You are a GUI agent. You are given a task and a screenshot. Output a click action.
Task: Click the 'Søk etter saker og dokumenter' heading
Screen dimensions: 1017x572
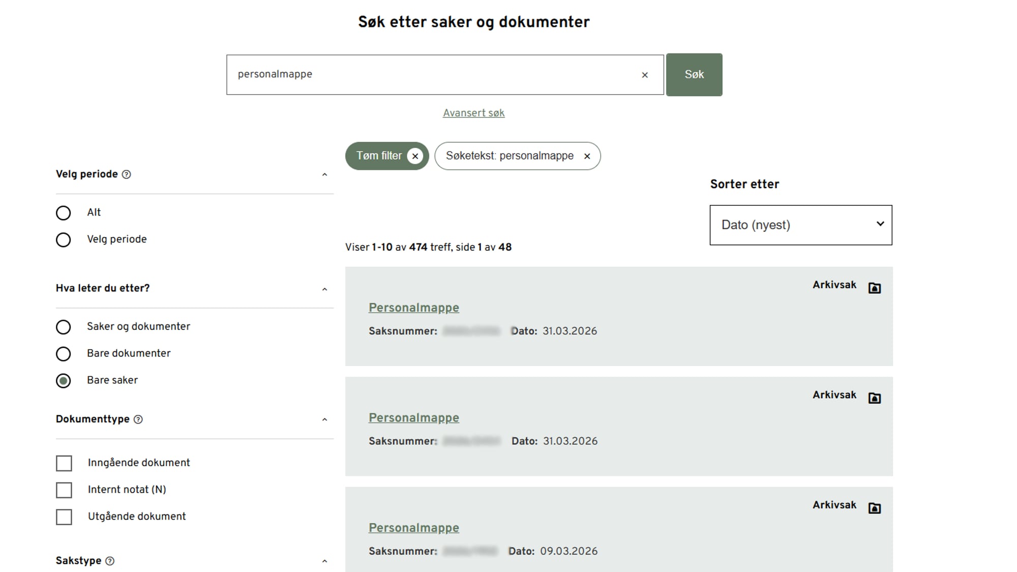click(x=473, y=22)
